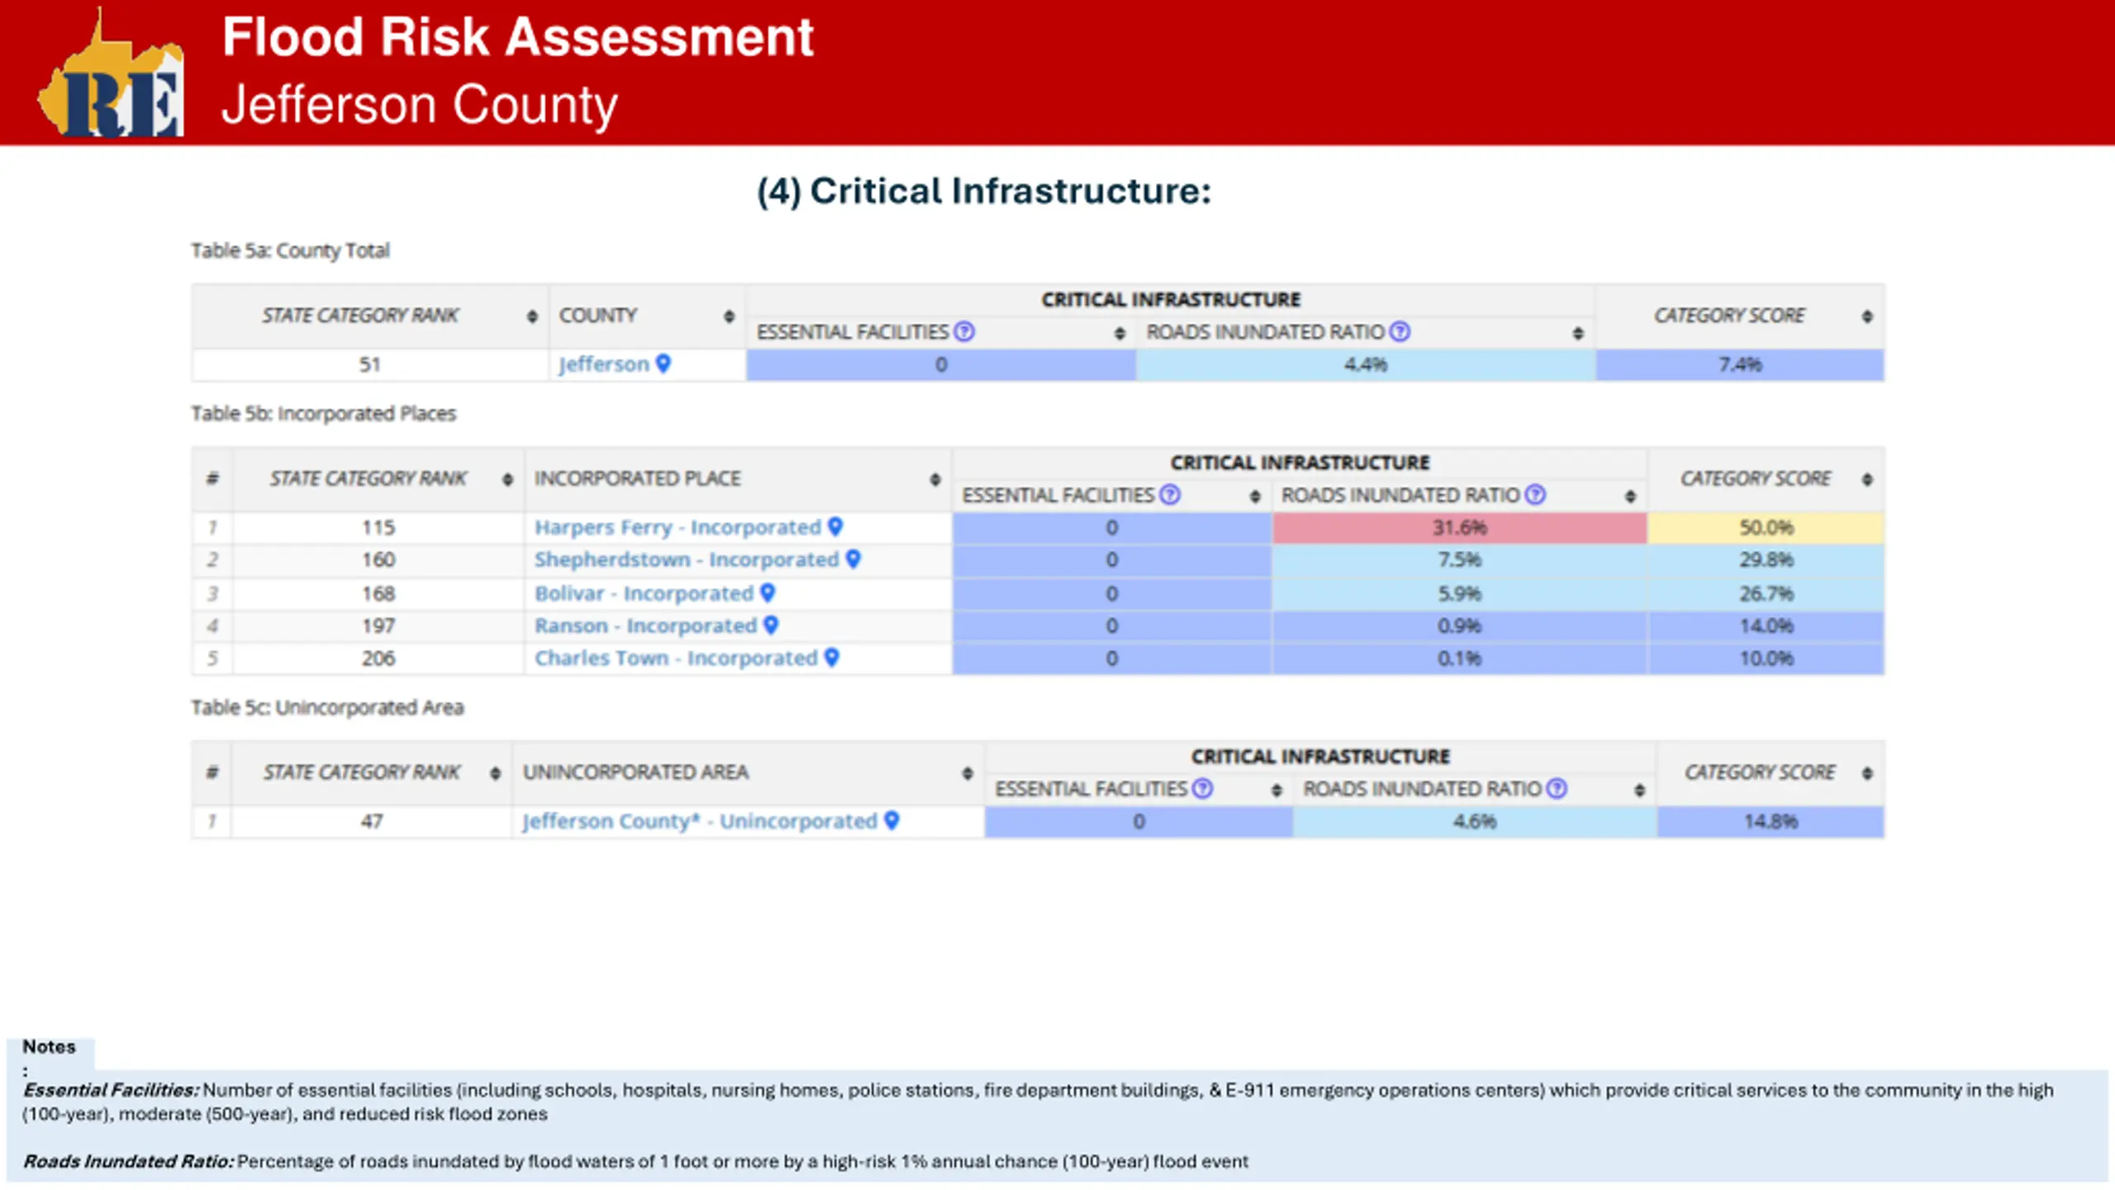Click the 10.0% category score for Charles Town
Viewport: 2115px width, 1190px height.
pyautogui.click(x=1766, y=659)
